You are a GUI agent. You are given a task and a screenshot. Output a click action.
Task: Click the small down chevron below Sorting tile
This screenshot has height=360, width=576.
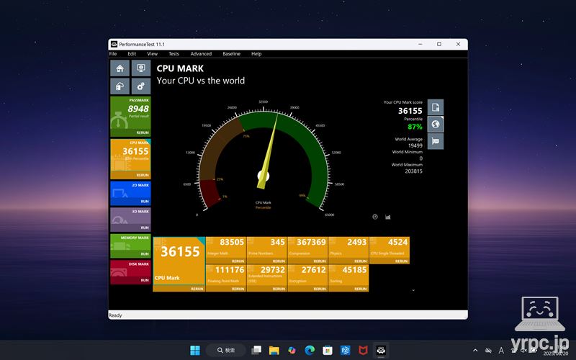pos(413,290)
